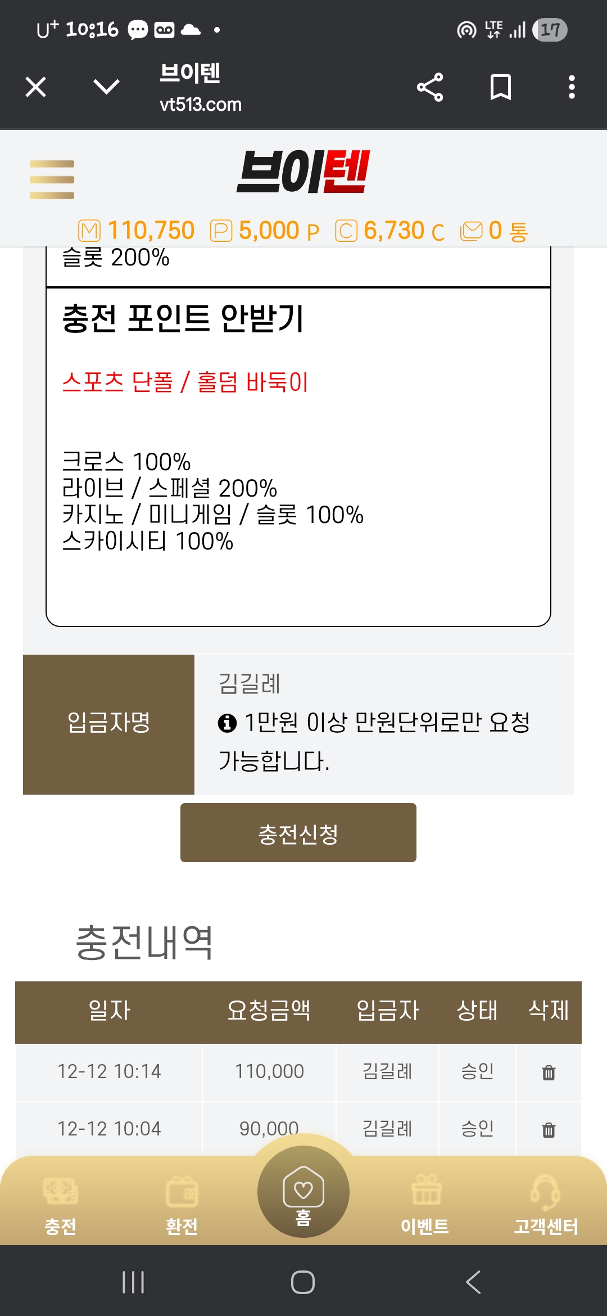Open the hamburger menu
This screenshot has height=1316, width=607.
52,179
